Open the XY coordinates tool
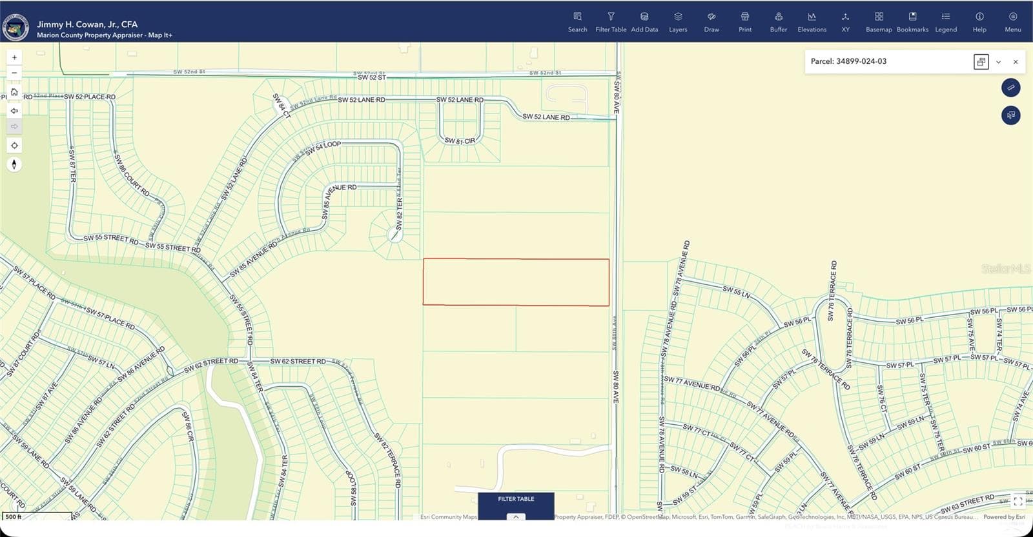Viewport: 1033px width, 537px height. (845, 22)
